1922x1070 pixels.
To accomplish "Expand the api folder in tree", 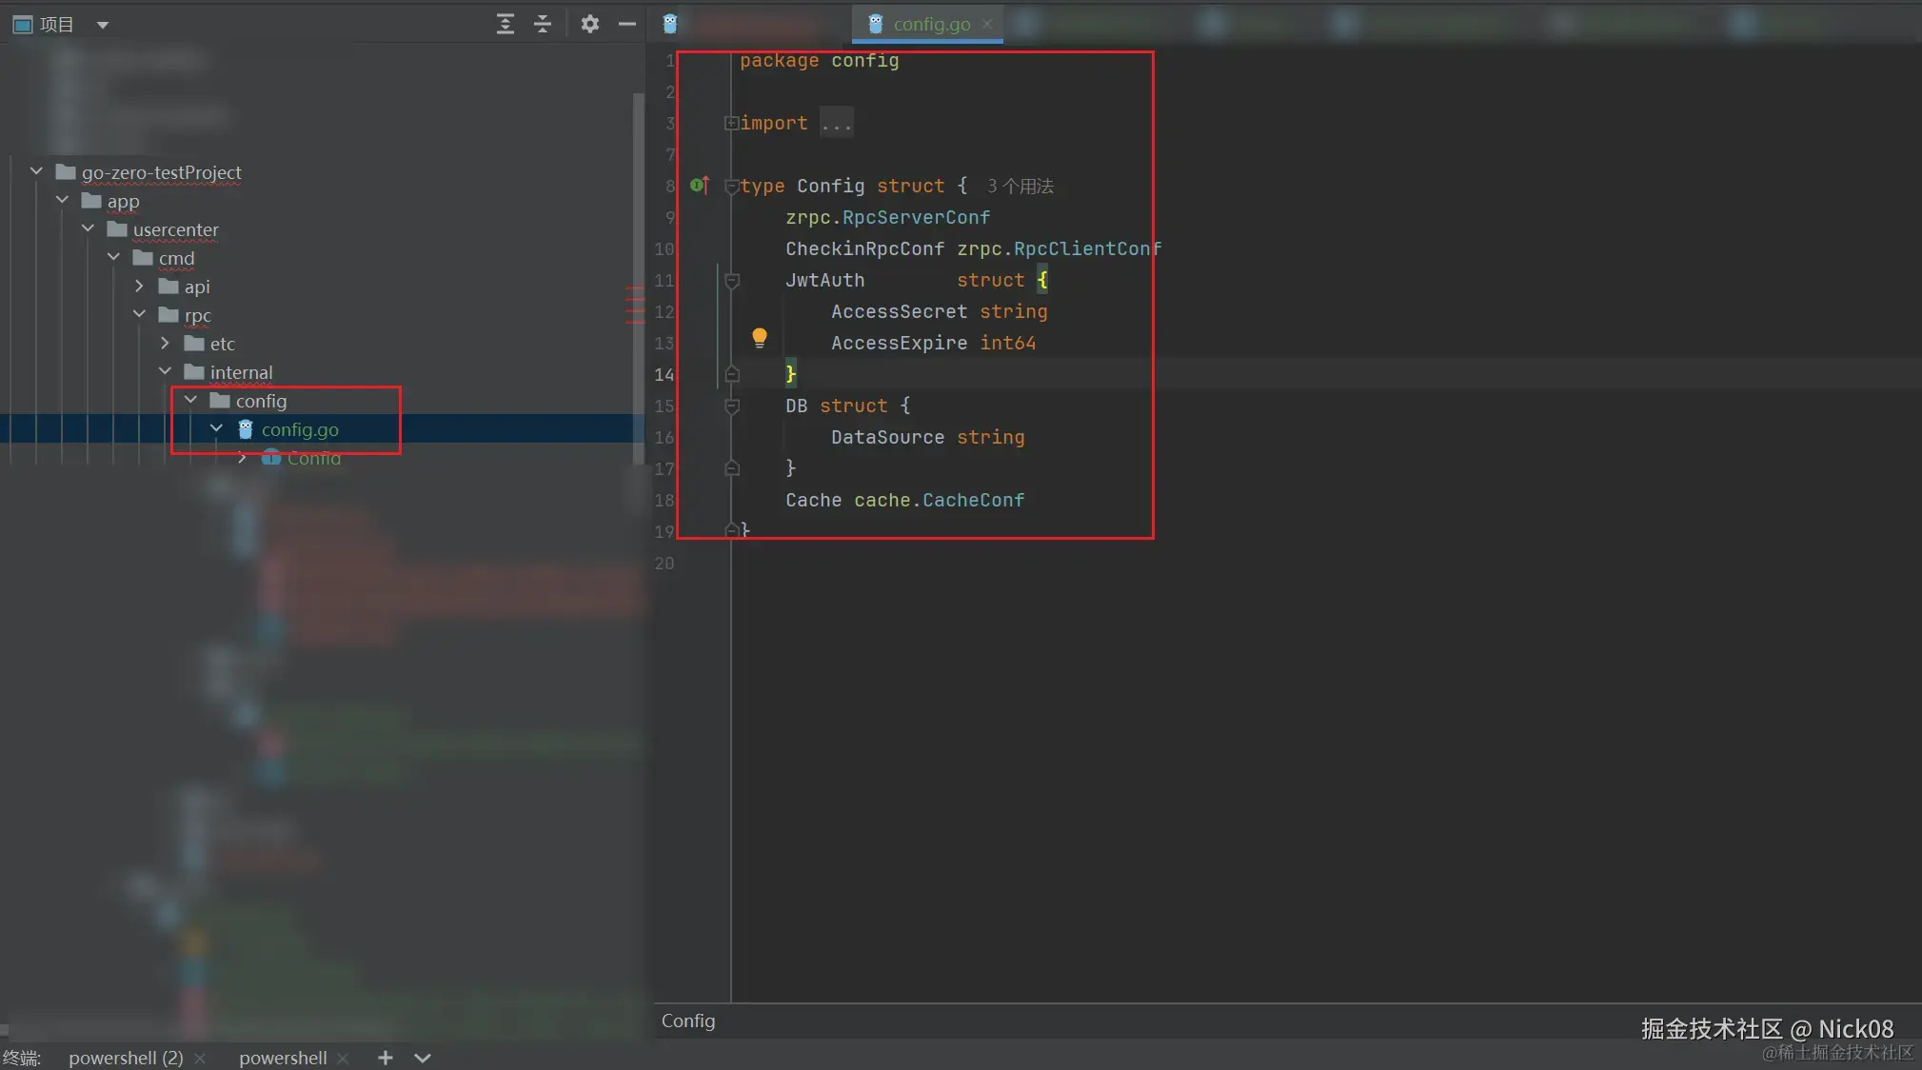I will (x=139, y=287).
